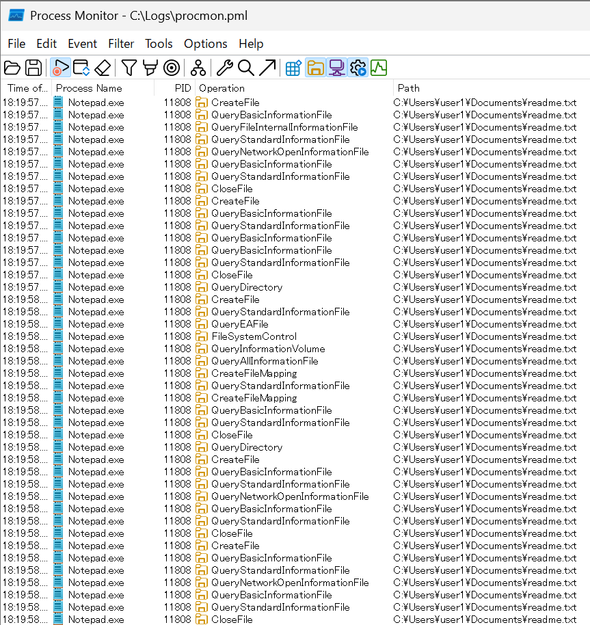Turn off Show Process and Thread Activity

358,68
